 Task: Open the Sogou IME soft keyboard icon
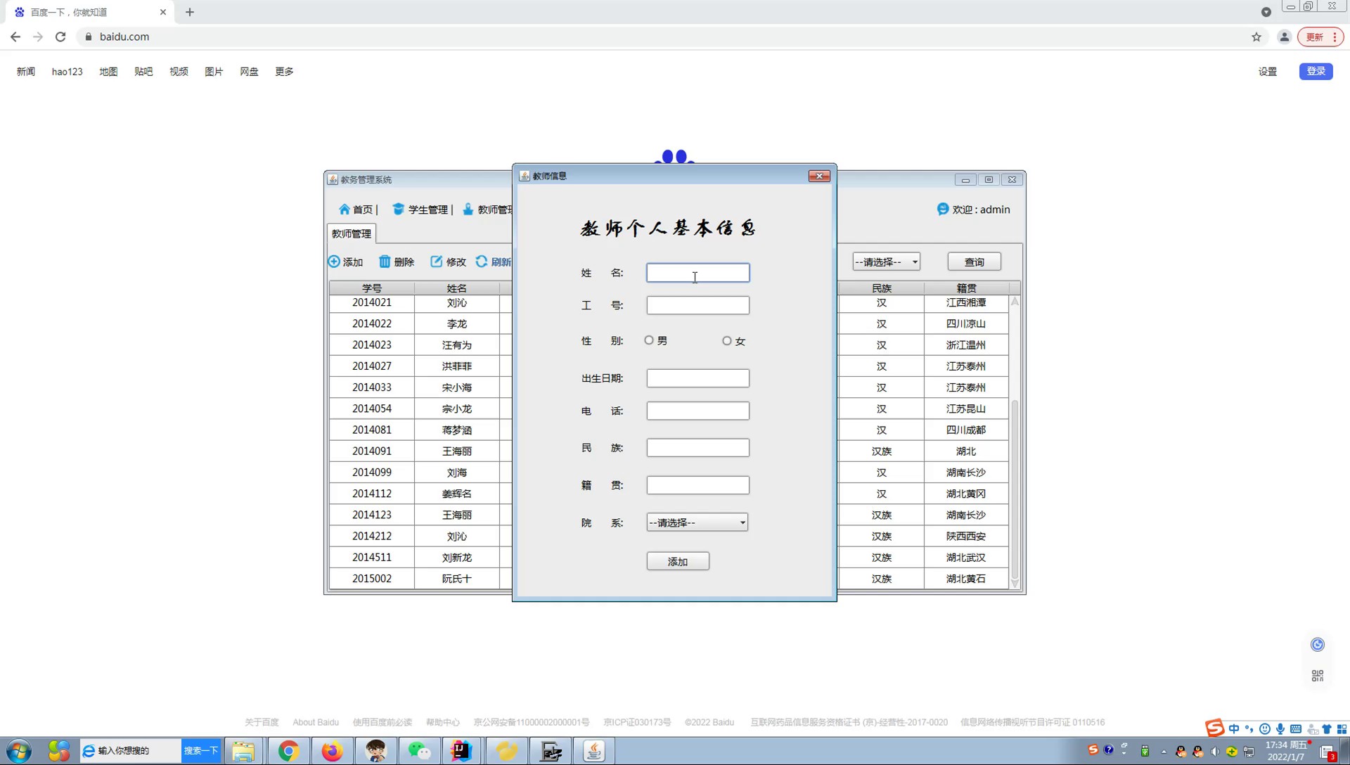click(x=1296, y=729)
